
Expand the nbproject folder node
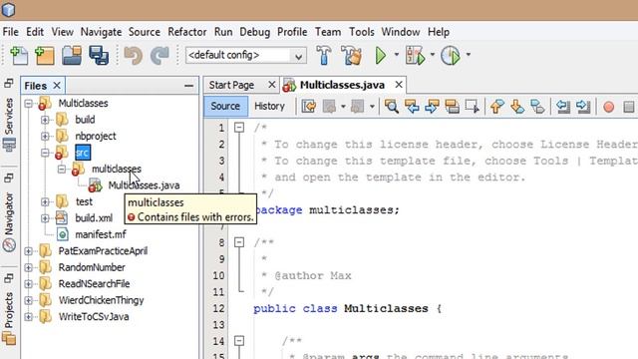tap(45, 136)
